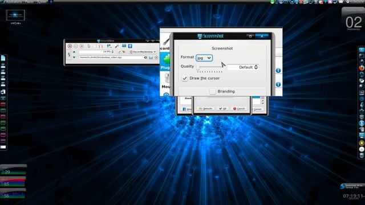The width and height of the screenshot is (365, 205).
Task: Click the green status icon in system tray
Action: click(273, 2)
